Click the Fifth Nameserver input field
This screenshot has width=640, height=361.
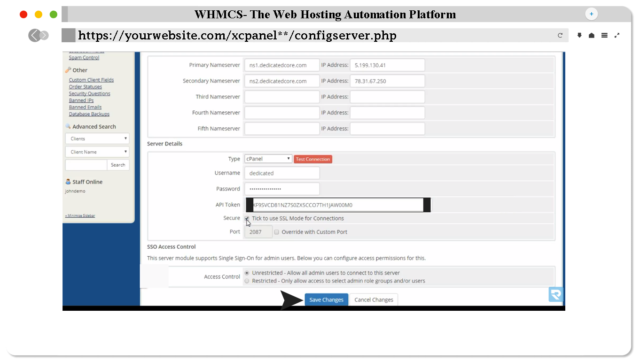(x=282, y=129)
